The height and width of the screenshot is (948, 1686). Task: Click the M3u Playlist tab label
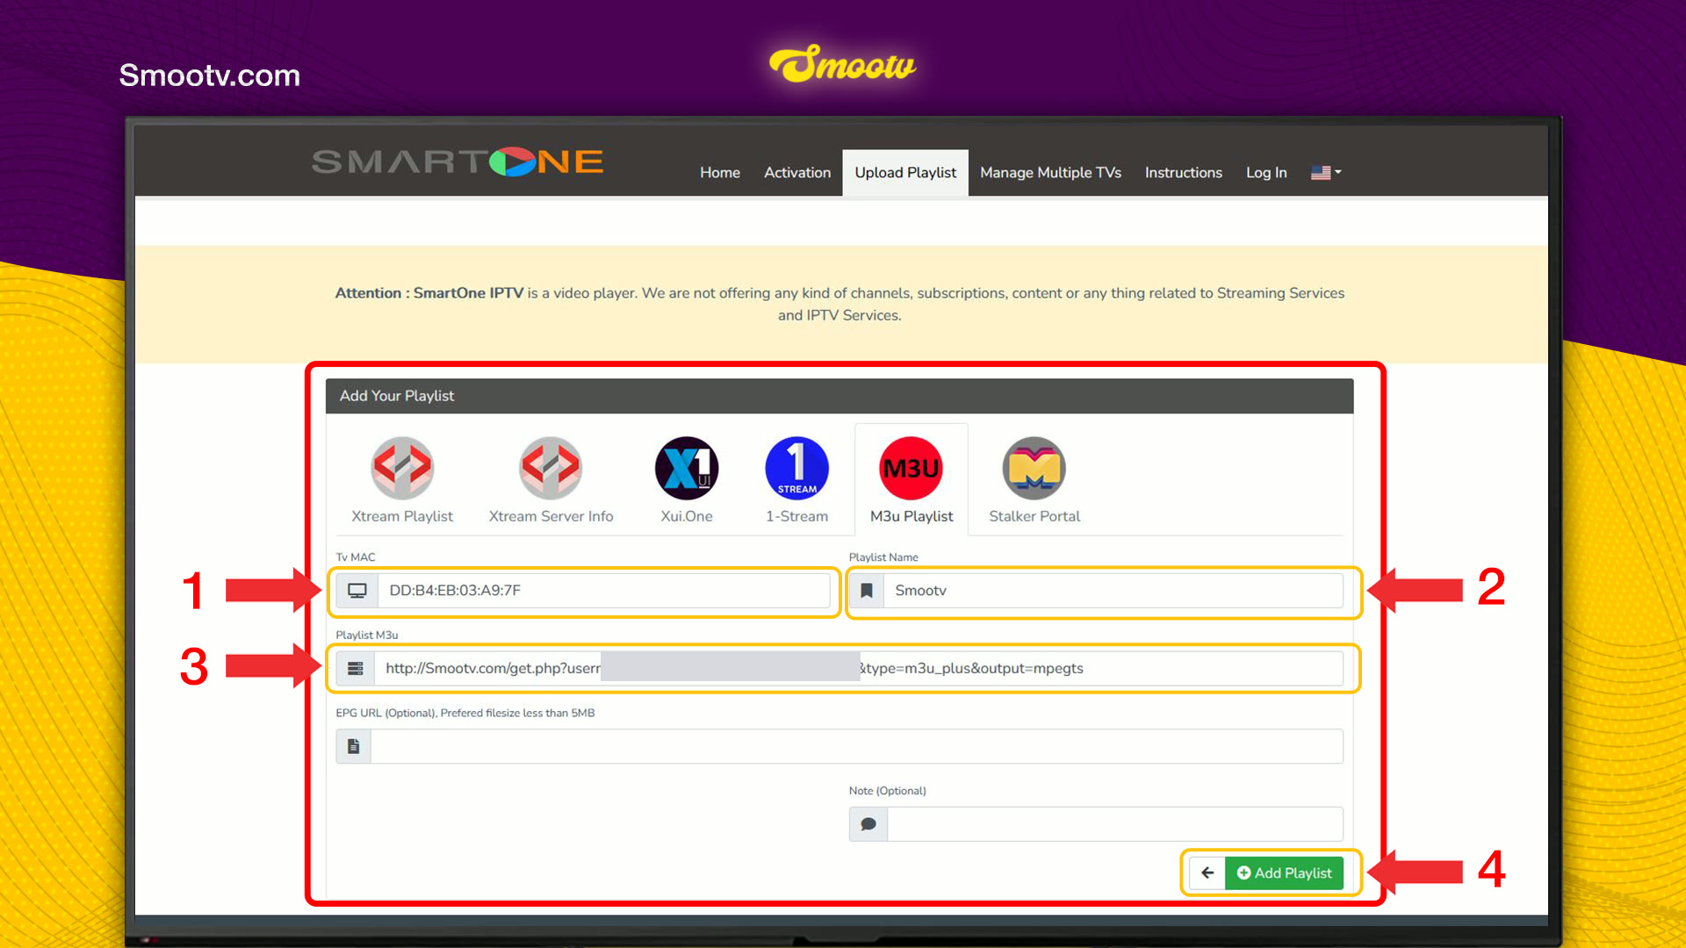coord(911,516)
